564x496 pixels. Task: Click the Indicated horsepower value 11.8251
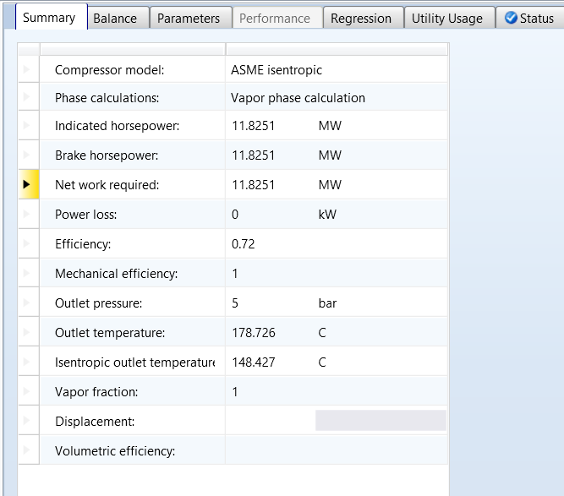coord(253,126)
